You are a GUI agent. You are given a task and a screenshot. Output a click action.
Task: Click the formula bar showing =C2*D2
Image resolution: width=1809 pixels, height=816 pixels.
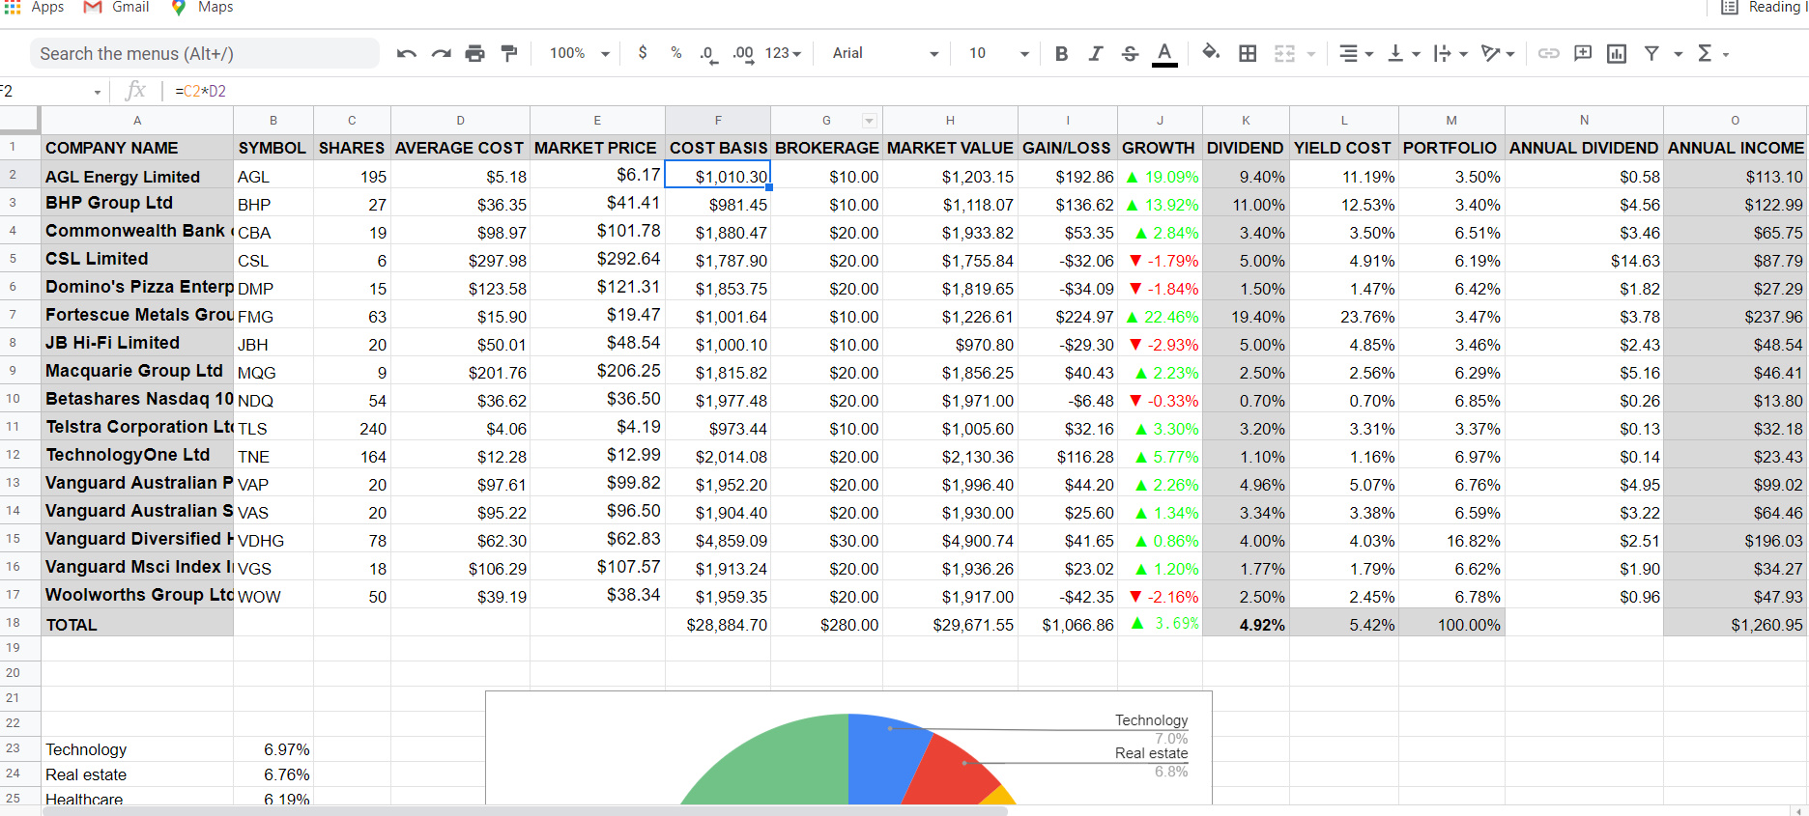[986, 91]
